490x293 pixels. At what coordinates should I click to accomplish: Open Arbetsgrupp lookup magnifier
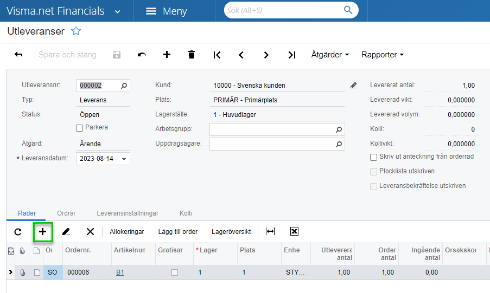coord(339,129)
